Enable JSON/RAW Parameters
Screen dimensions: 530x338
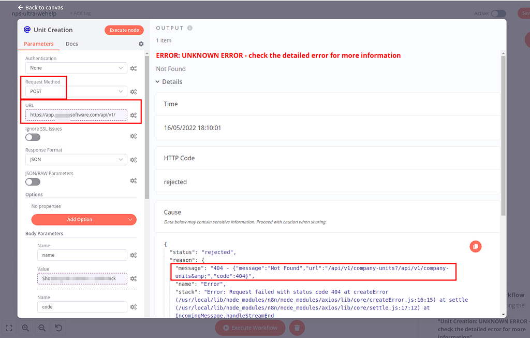[x=33, y=181]
